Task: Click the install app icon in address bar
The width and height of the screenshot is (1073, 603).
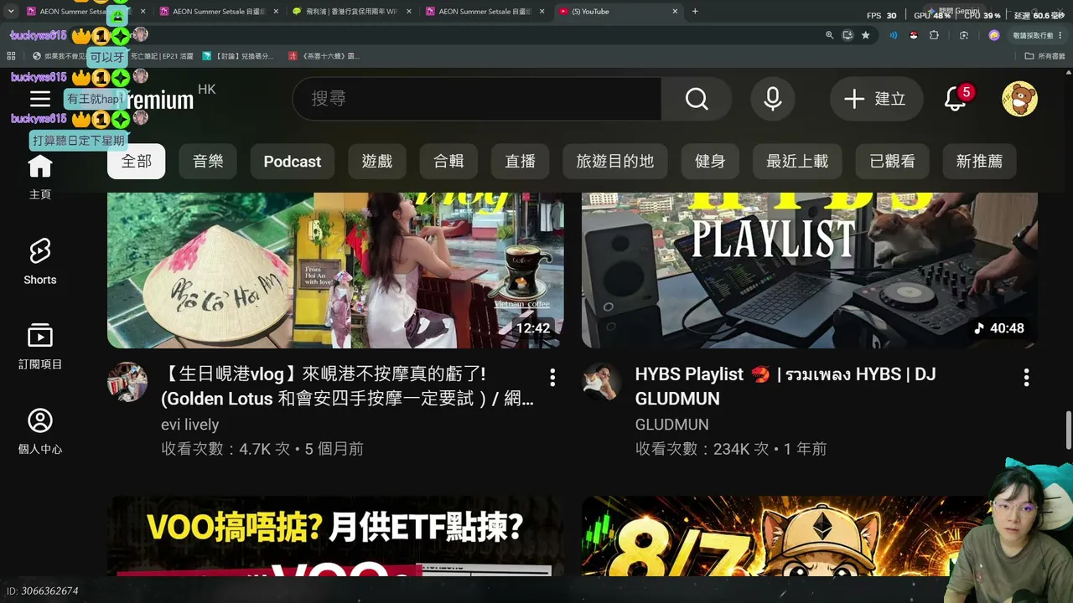Action: [848, 35]
